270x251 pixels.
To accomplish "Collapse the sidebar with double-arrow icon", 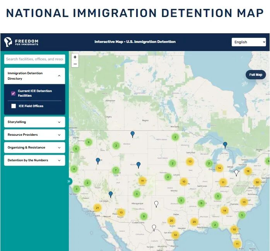I will [69, 181].
